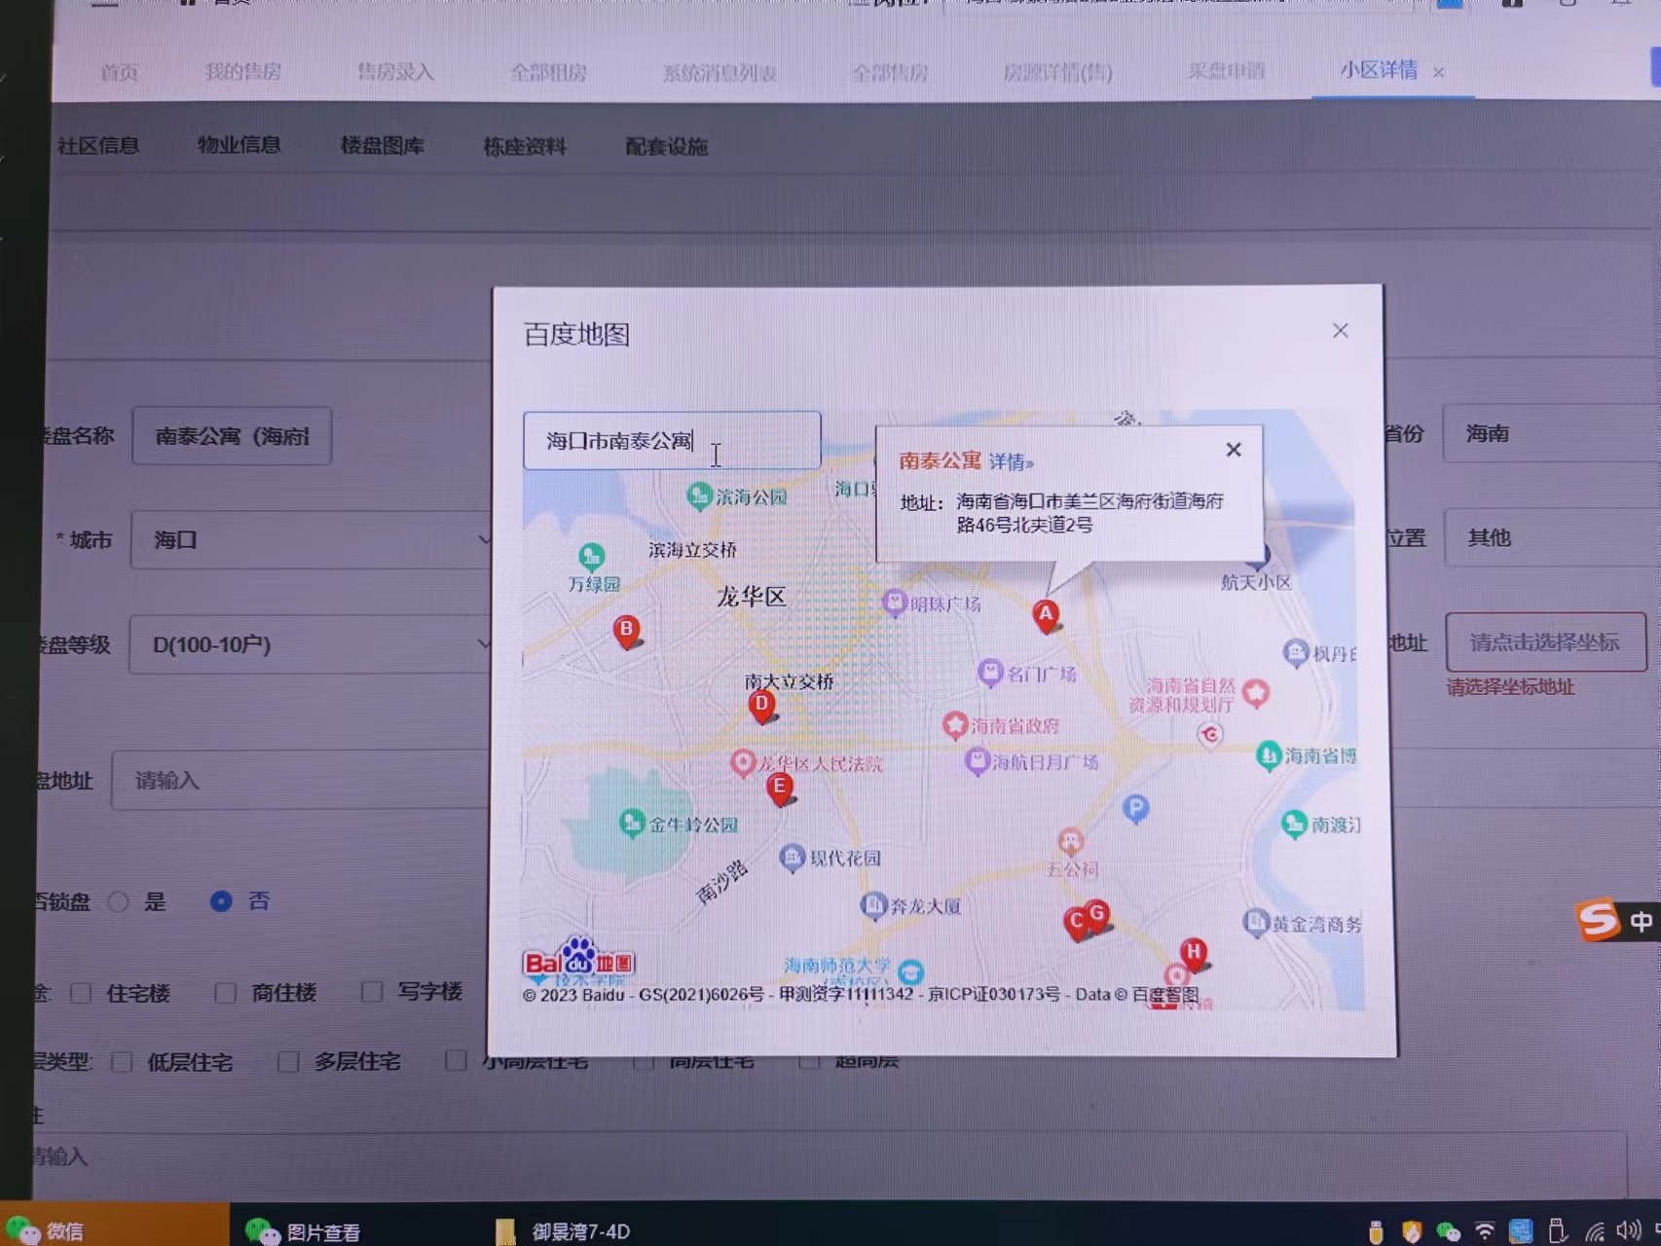Click red map marker B
Viewport: 1661px width, 1246px height.
click(627, 630)
